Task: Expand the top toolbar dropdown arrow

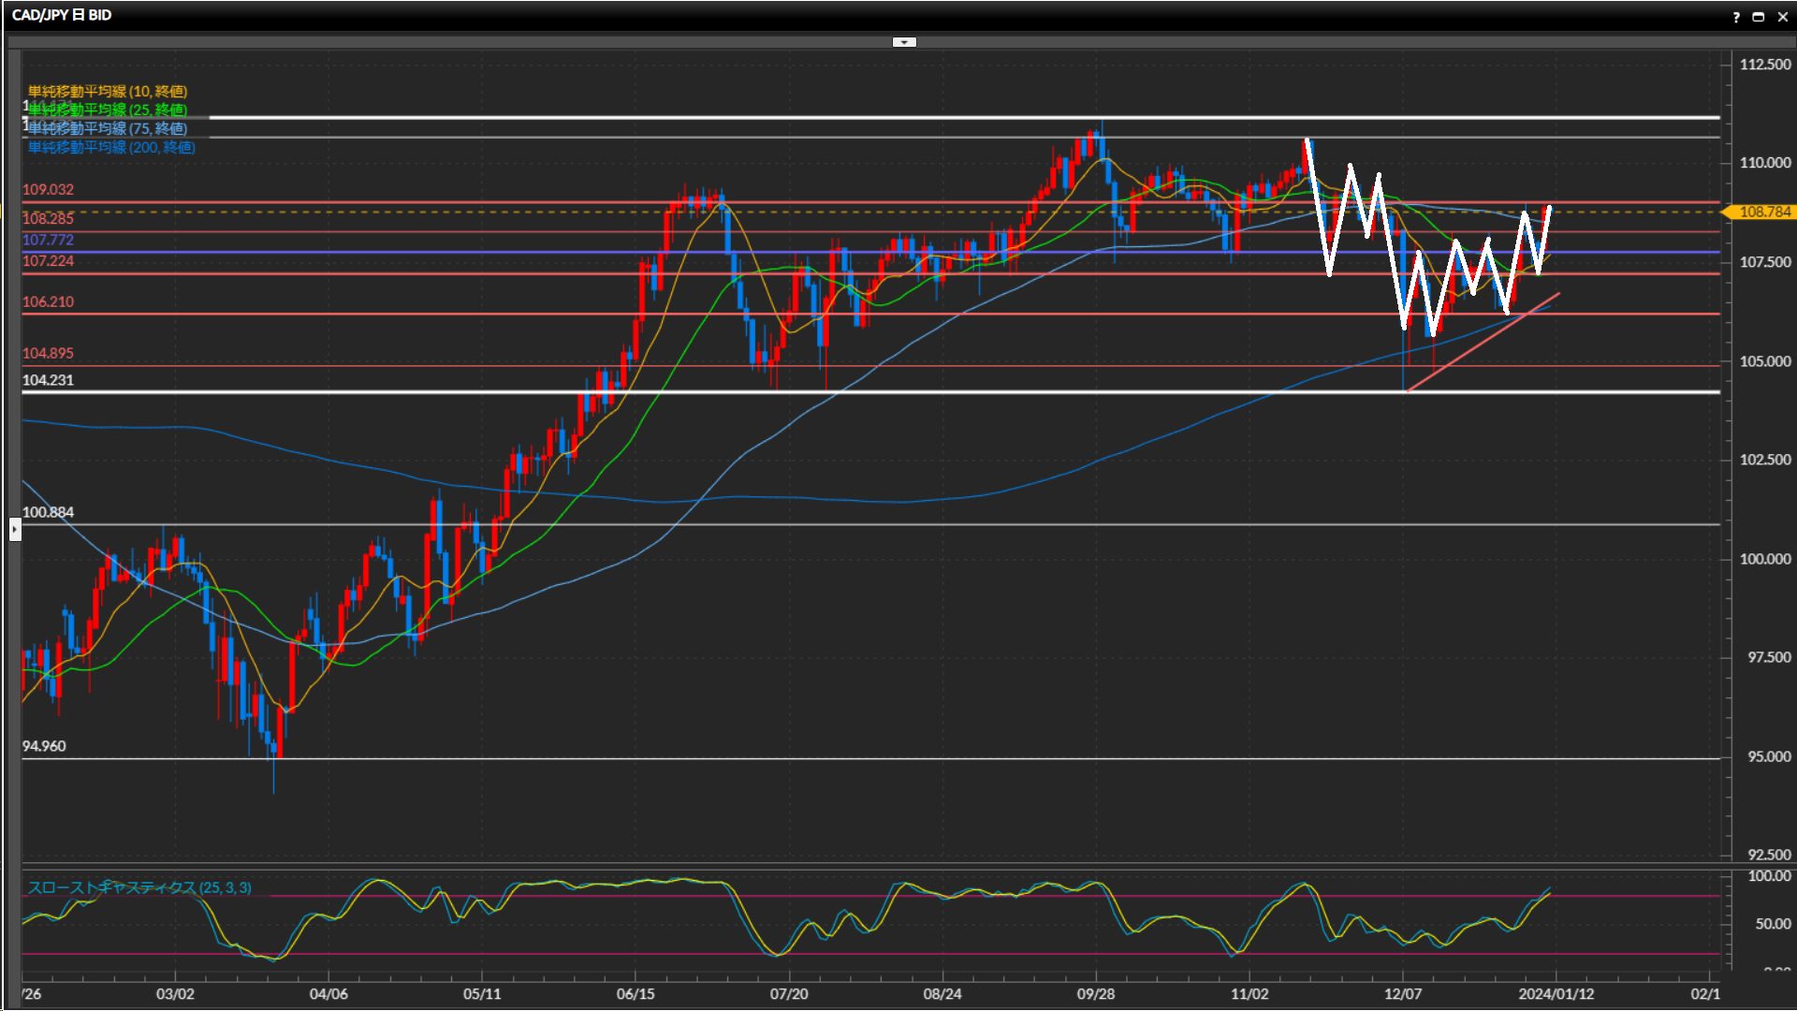Action: pyautogui.click(x=904, y=42)
